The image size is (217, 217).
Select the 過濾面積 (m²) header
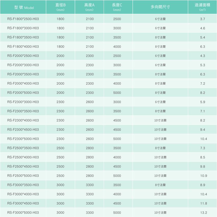tap(202, 7)
